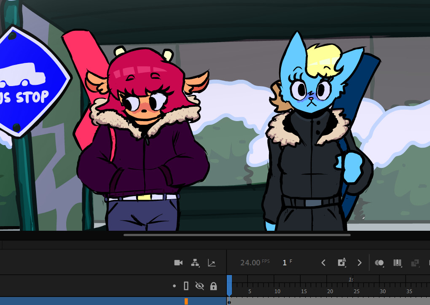Open the layer parenting view

pos(195,263)
